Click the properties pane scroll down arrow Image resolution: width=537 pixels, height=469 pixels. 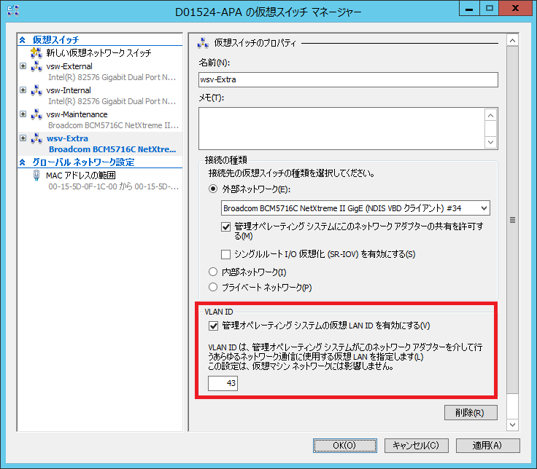coord(513,425)
